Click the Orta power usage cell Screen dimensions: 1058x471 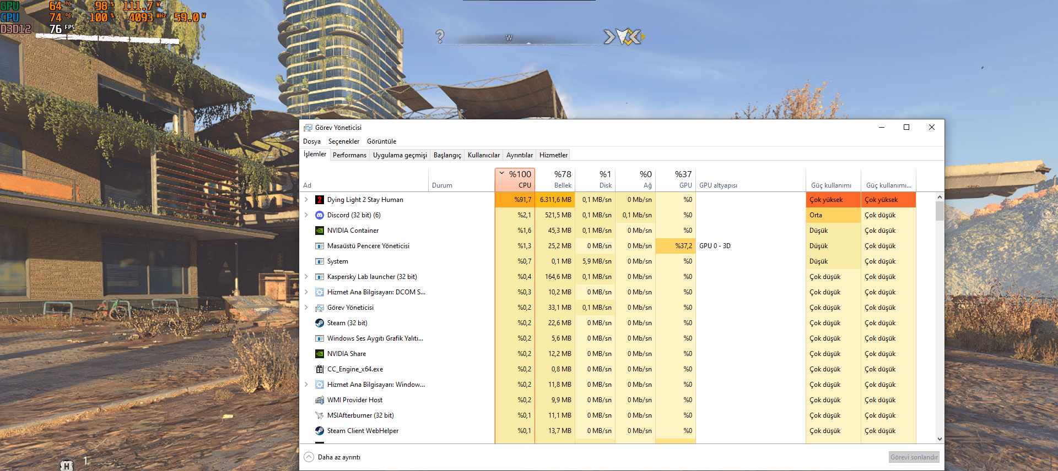pyautogui.click(x=833, y=215)
